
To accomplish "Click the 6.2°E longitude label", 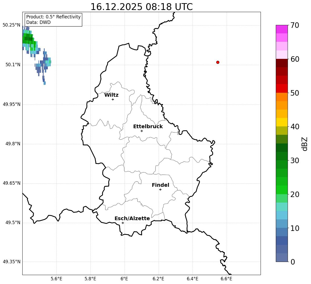I will pyautogui.click(x=158, y=279).
